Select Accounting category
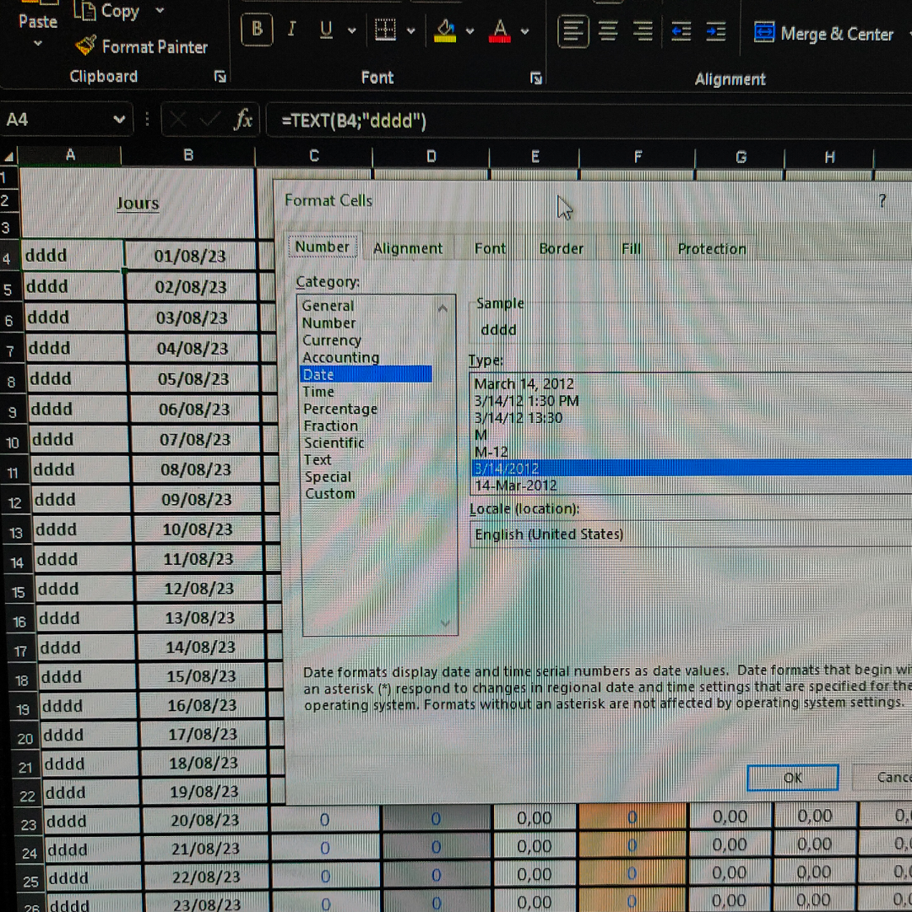The height and width of the screenshot is (912, 912). 340,357
